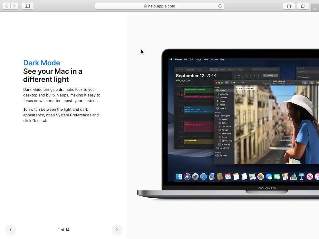Click 'Help' in the pictured menu bar

(x=222, y=59)
